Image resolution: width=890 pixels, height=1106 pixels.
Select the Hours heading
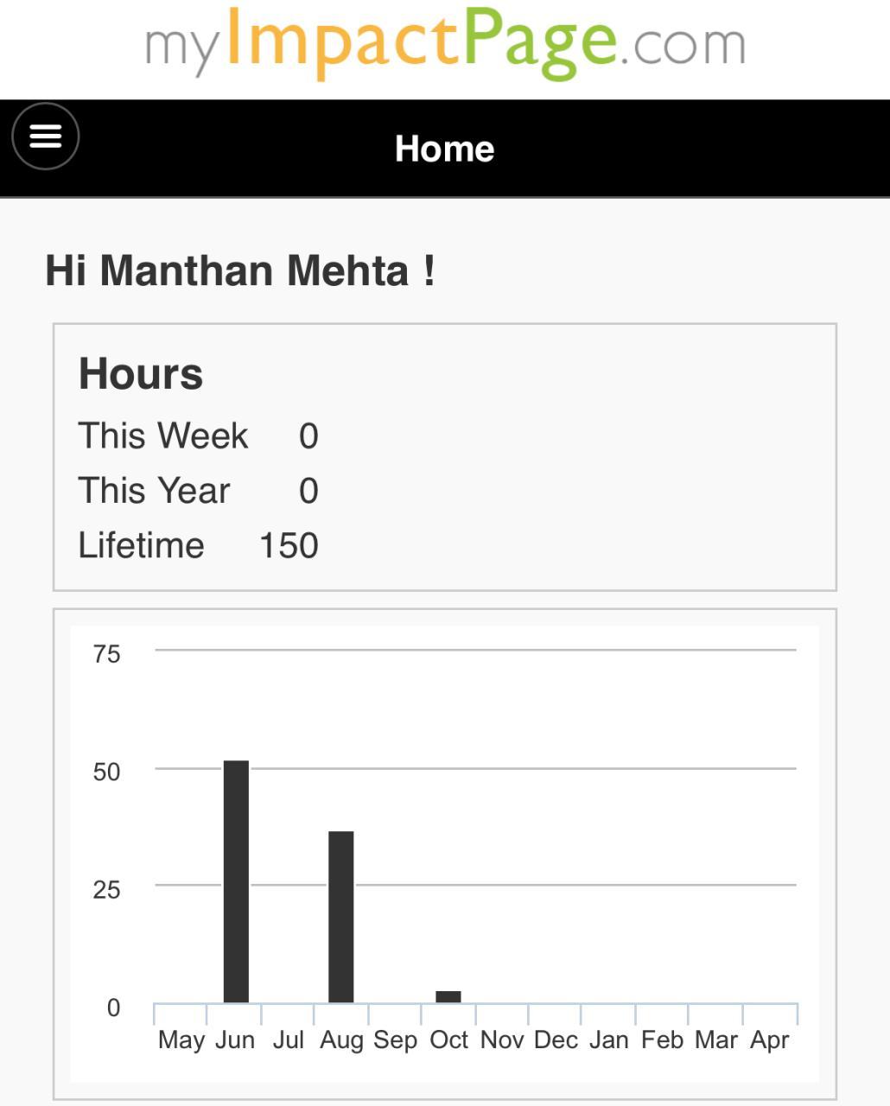pos(141,374)
